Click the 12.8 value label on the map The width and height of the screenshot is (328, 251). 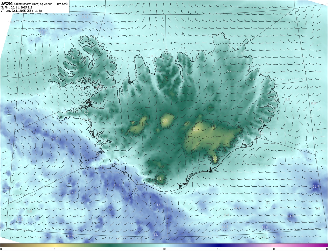[265, 227]
